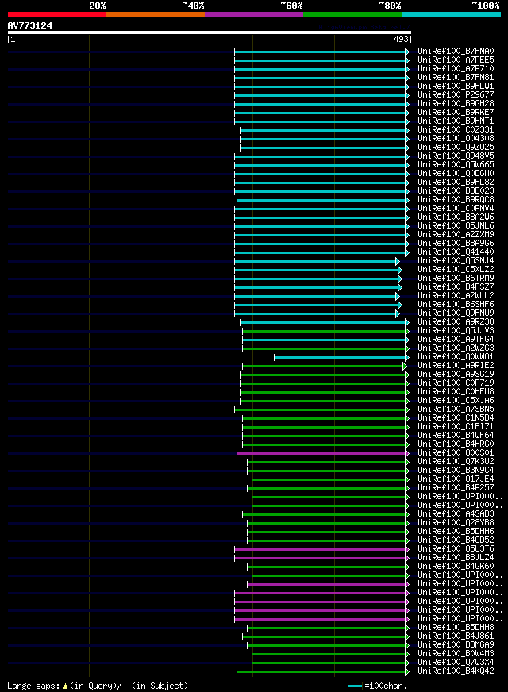Select the UniRef100_B6SHF6 label
This screenshot has height=692, width=508.
click(456, 304)
